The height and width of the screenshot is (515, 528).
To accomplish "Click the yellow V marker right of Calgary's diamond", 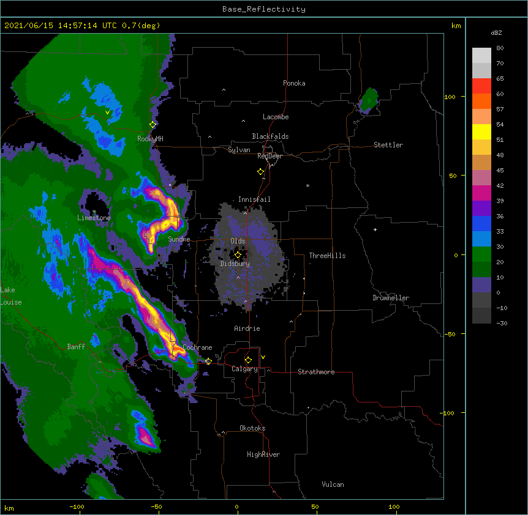I will tap(263, 357).
